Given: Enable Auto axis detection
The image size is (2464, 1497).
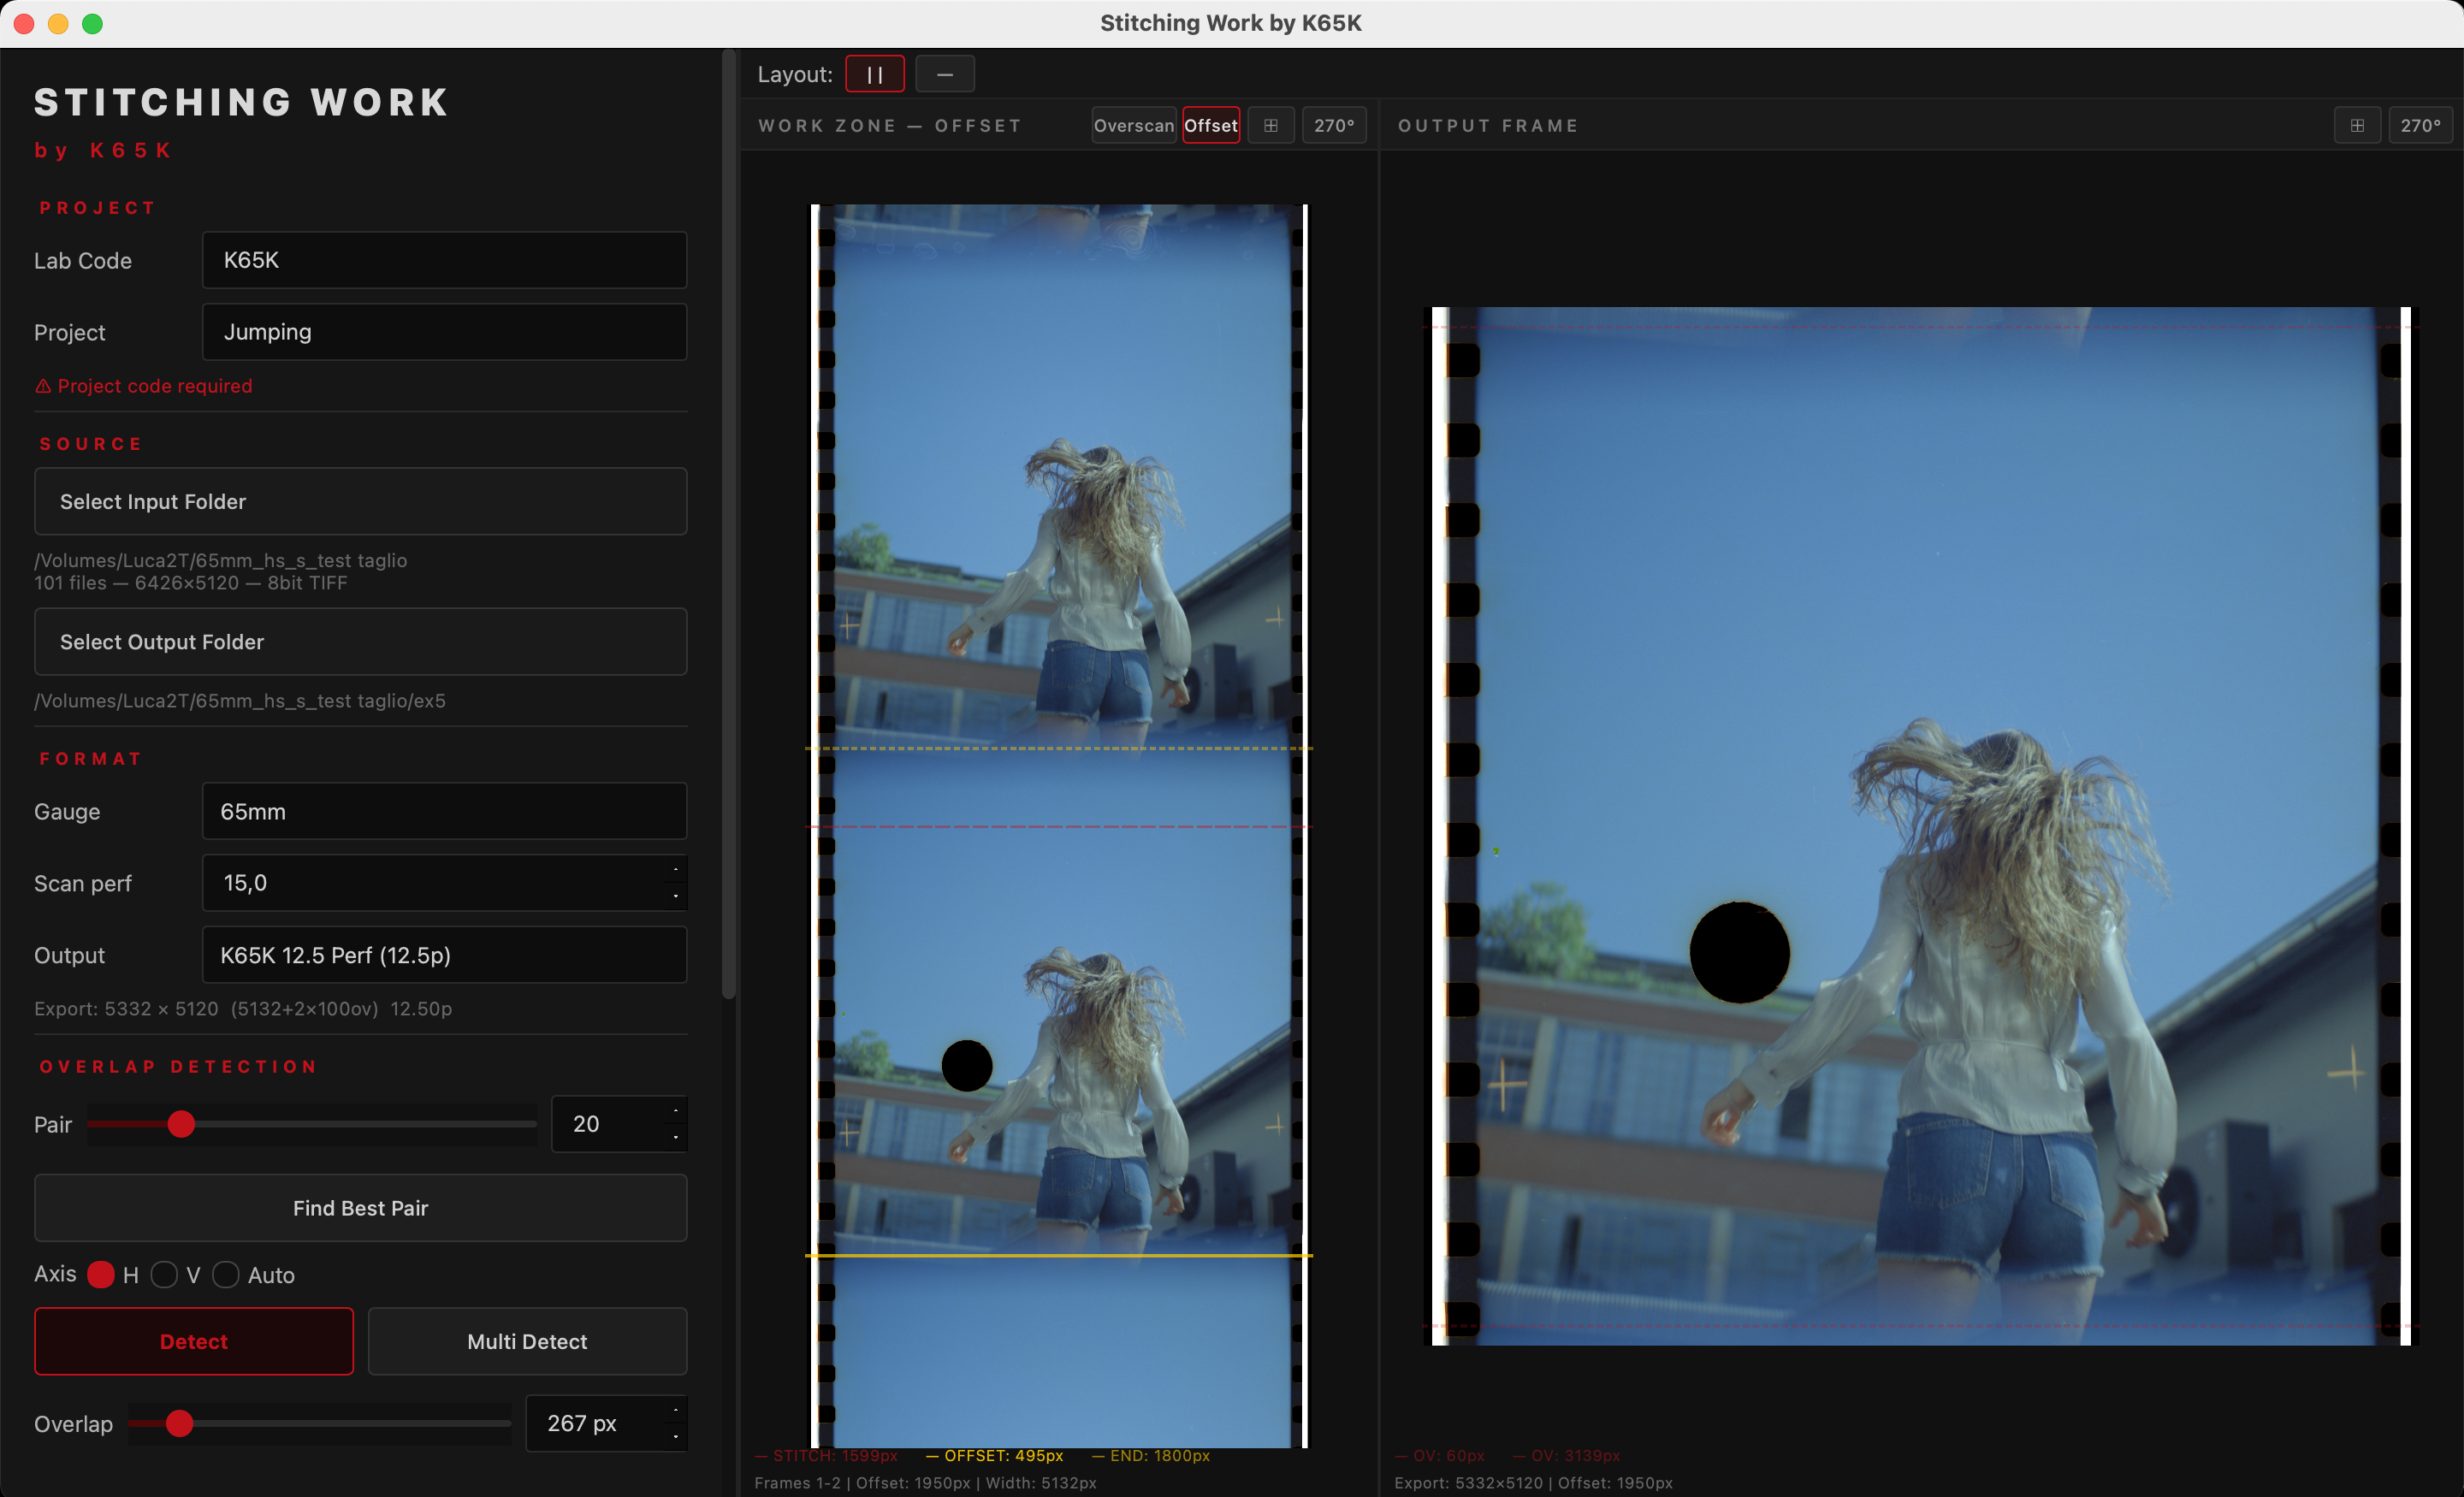Looking at the screenshot, I should click(226, 1275).
